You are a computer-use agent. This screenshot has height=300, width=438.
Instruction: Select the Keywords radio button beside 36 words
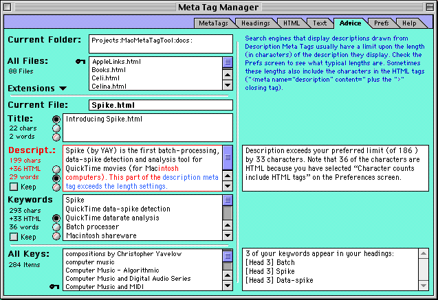56,227
